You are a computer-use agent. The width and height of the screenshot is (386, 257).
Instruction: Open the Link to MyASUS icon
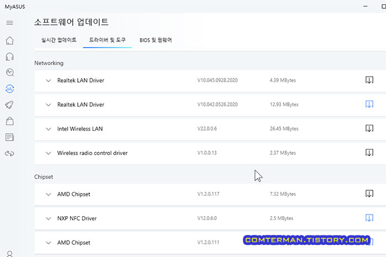[x=9, y=154]
